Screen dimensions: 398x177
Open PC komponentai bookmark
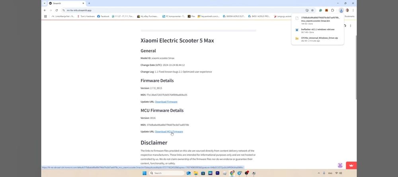pyautogui.click(x=174, y=16)
